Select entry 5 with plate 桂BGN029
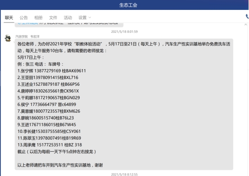 click(49, 98)
